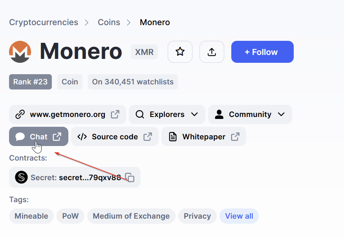This screenshot has width=344, height=241.
Task: Select the PoW tag
Action: 70,216
